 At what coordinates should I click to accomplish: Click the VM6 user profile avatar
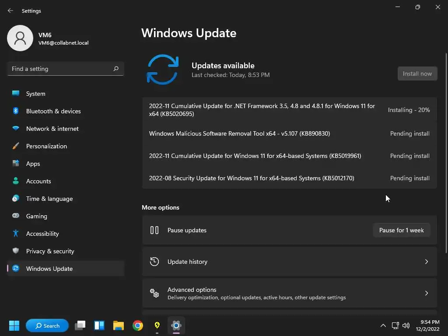point(20,38)
